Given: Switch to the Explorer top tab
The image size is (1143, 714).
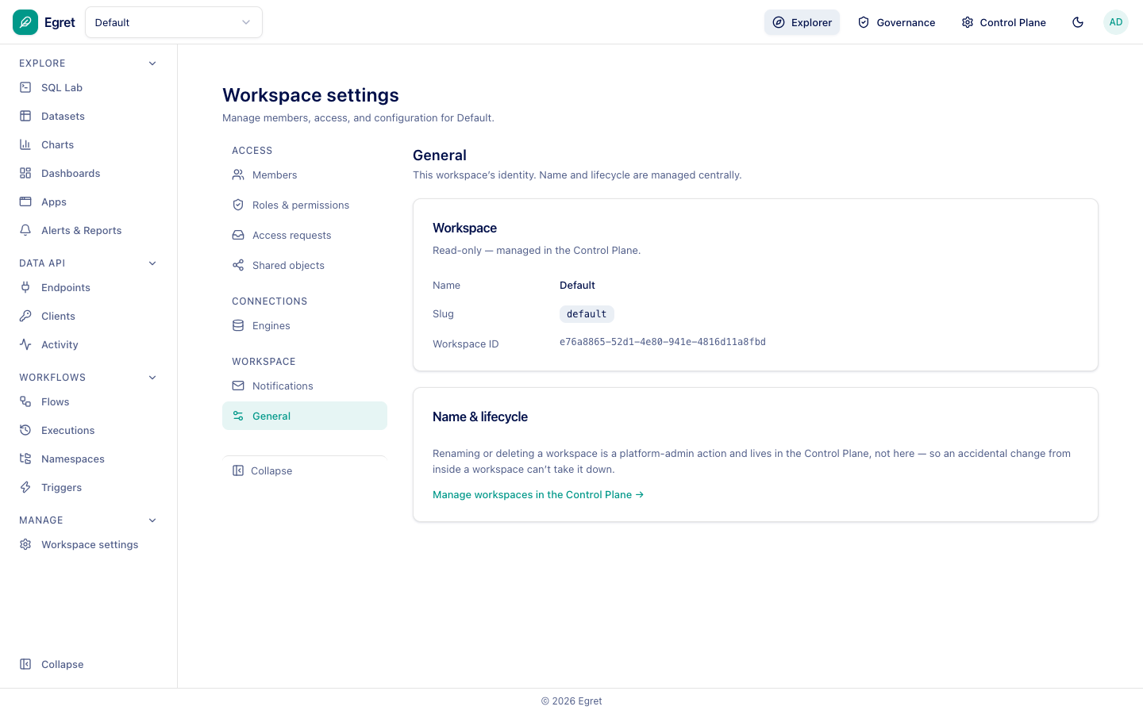Looking at the screenshot, I should pos(802,22).
